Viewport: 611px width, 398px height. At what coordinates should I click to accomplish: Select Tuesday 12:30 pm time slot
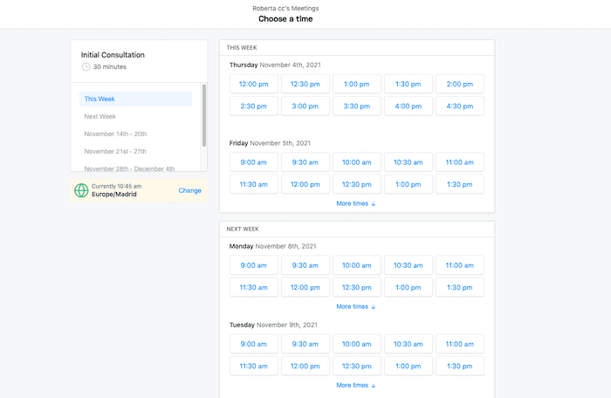(x=357, y=366)
